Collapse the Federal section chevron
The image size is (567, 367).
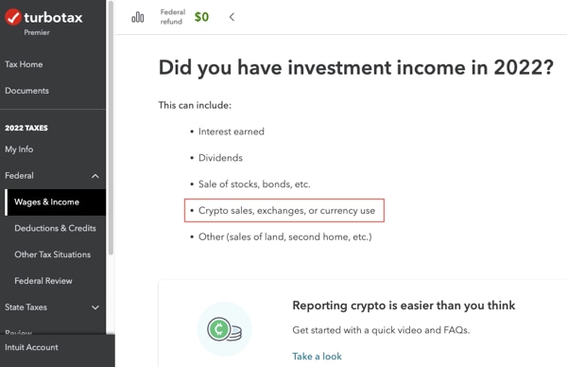[95, 176]
